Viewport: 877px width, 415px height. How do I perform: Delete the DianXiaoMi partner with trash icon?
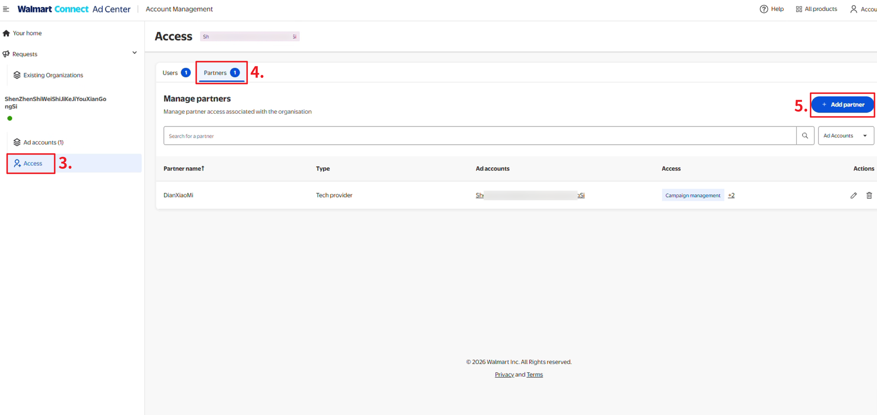tap(869, 195)
